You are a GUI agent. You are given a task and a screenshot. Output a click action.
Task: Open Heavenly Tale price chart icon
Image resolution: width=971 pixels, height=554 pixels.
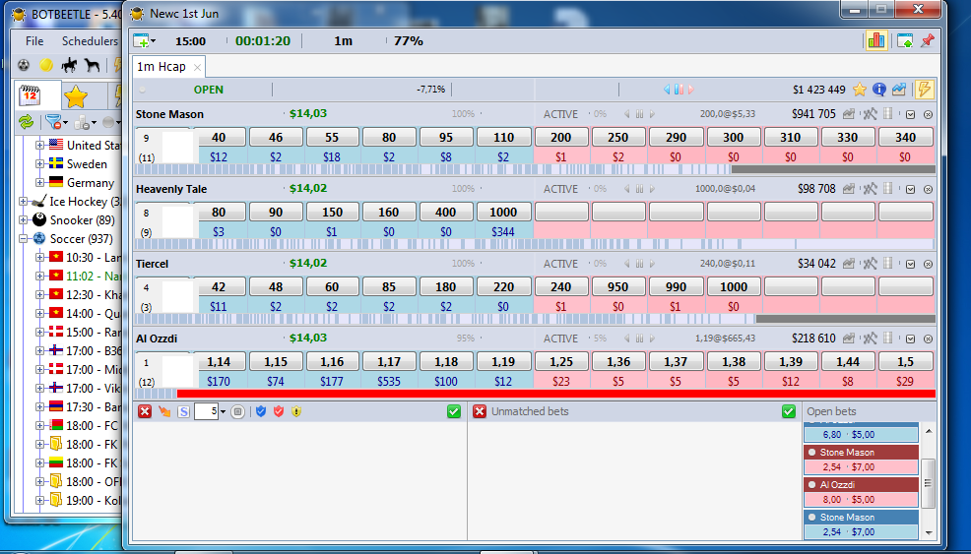pos(848,189)
